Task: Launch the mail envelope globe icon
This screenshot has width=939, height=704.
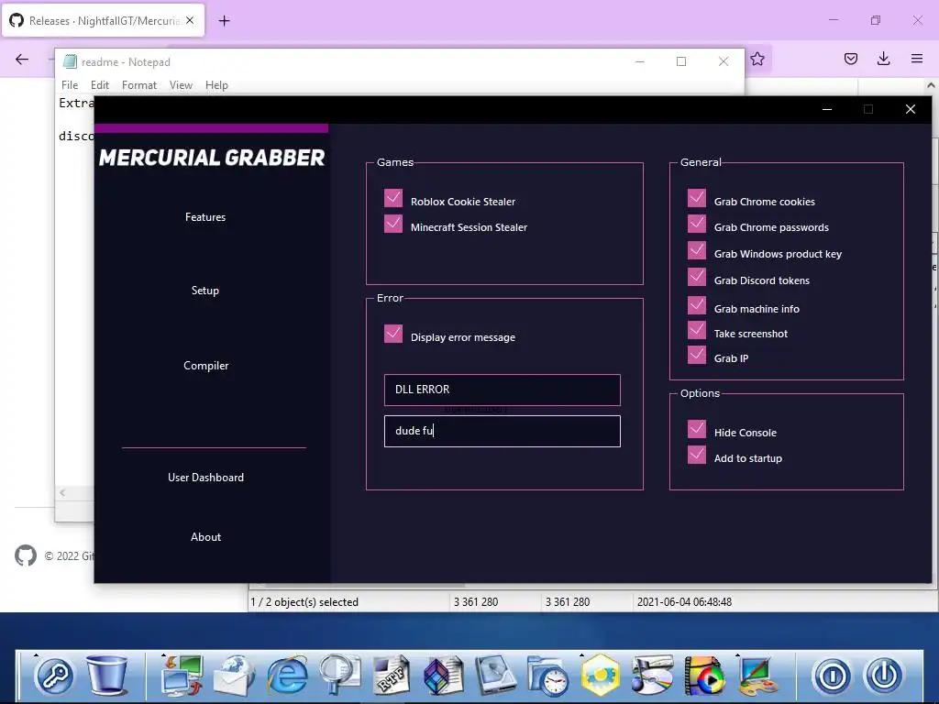Action: tap(234, 676)
